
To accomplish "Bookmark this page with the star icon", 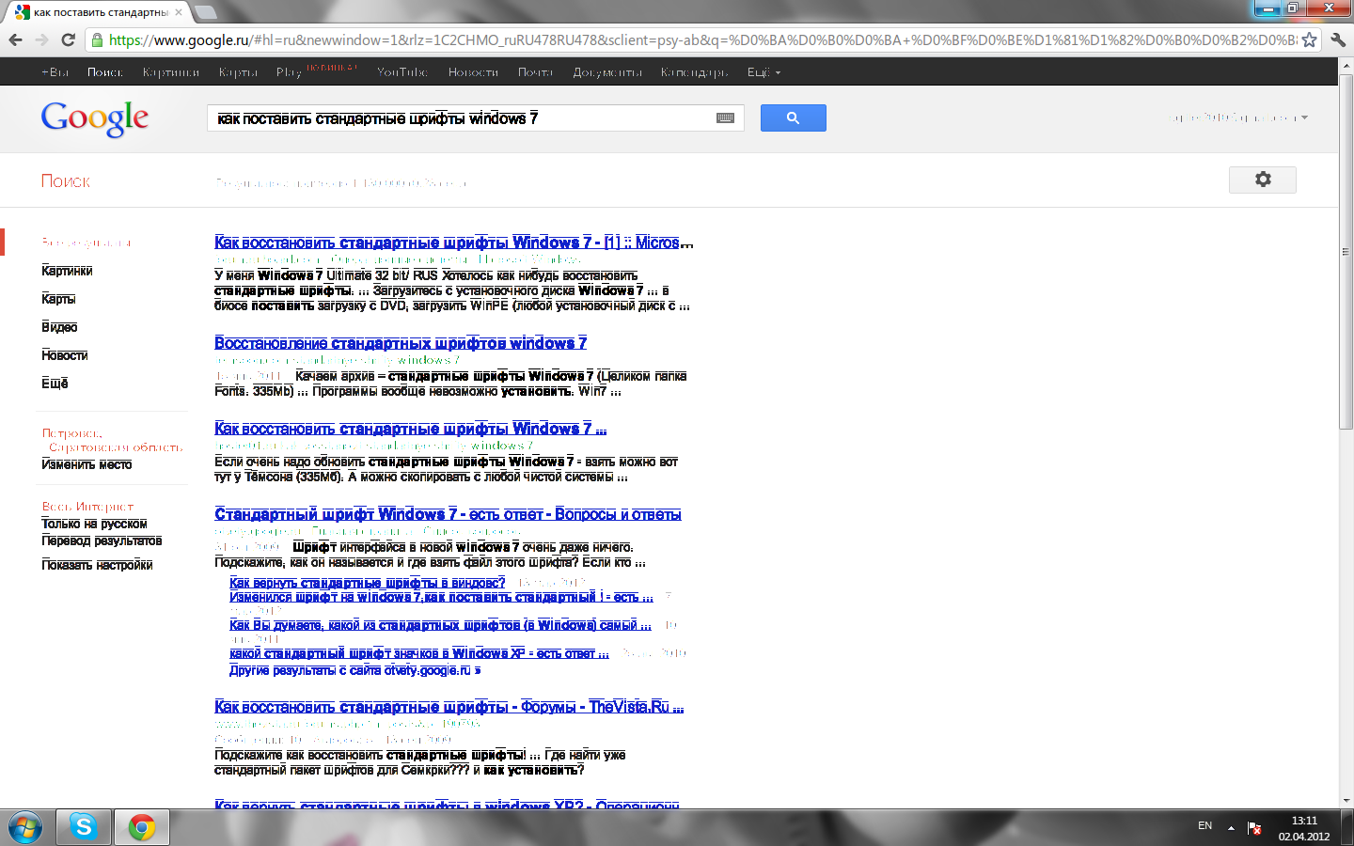I will coord(1309,39).
